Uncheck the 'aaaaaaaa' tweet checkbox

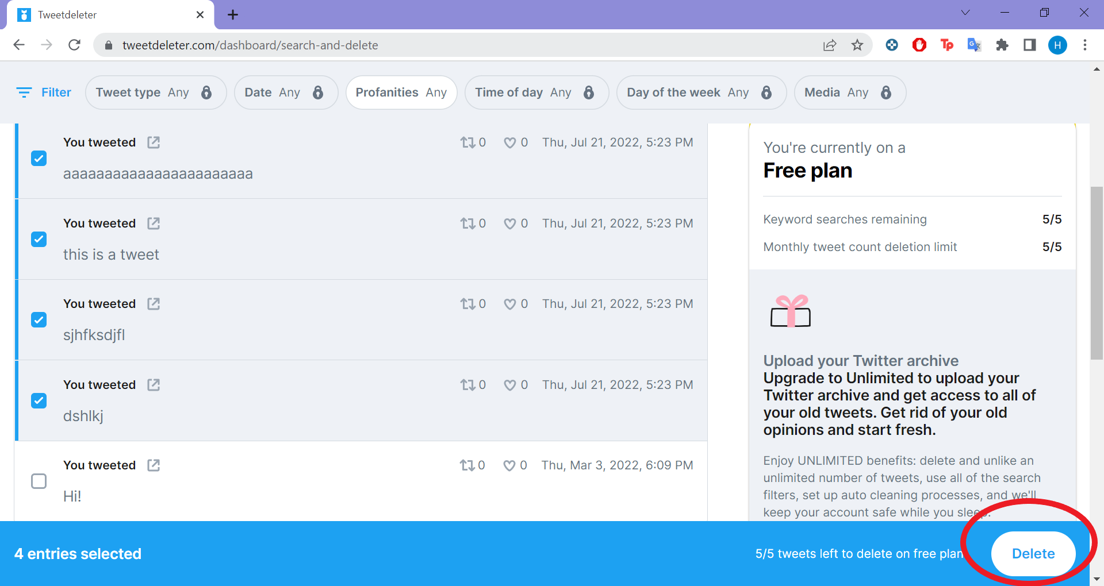39,158
